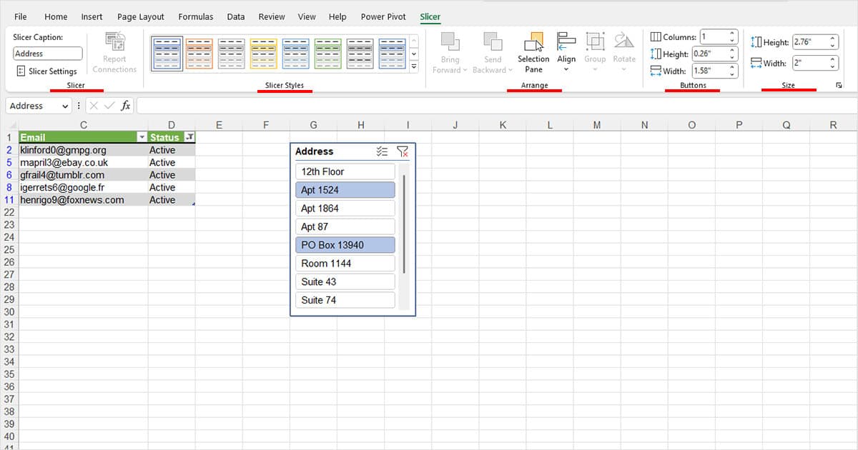Edit the Slicer Caption field

click(x=47, y=53)
